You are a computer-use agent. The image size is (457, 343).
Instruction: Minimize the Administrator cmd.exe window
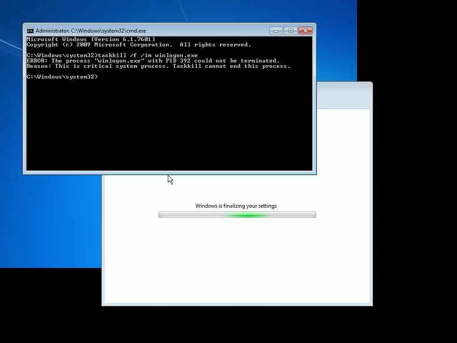[276, 31]
